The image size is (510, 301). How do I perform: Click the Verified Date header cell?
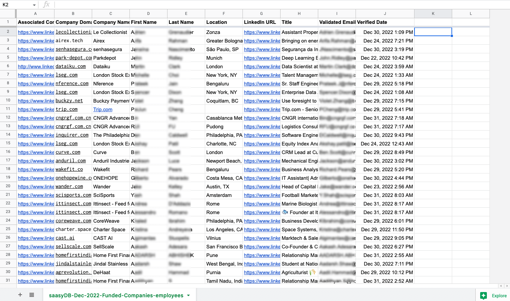tap(385, 22)
